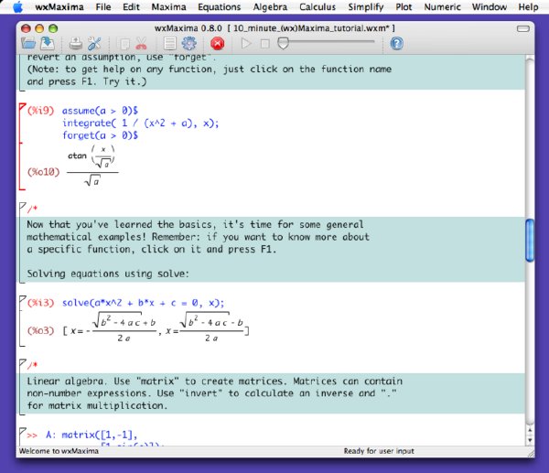Collapse the 'Now that you've learned' text cell bracket
Screen dimensions: 549x473
(x=23, y=206)
